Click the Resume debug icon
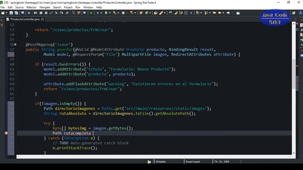The height and width of the screenshot is (170, 303). pos(36,13)
